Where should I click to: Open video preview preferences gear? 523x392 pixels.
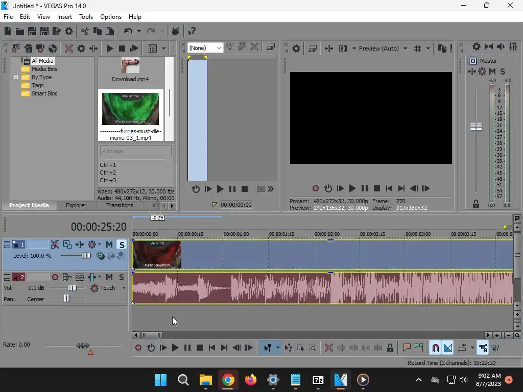296,48
